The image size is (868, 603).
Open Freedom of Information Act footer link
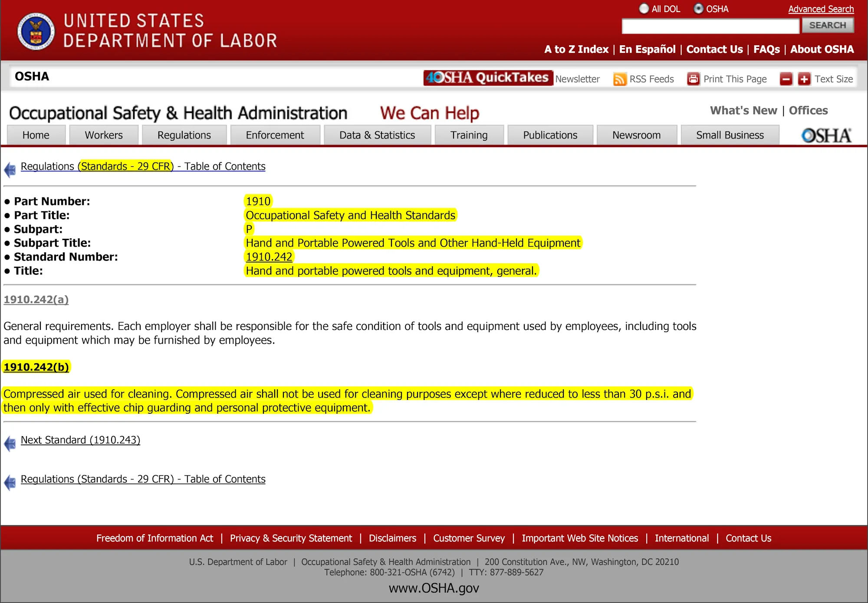[x=155, y=538]
